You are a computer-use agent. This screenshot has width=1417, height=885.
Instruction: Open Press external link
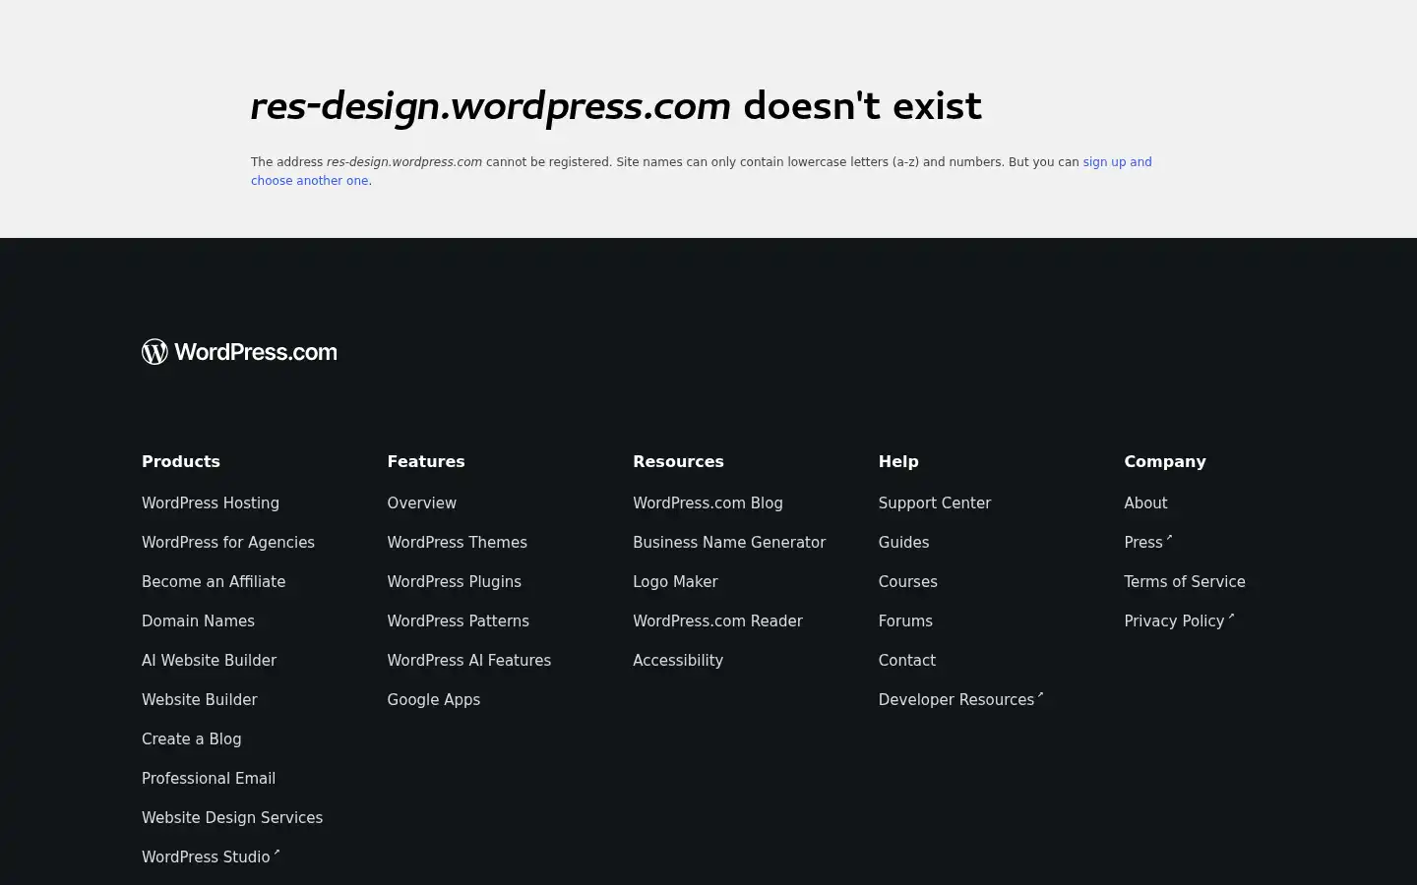coord(1148,542)
